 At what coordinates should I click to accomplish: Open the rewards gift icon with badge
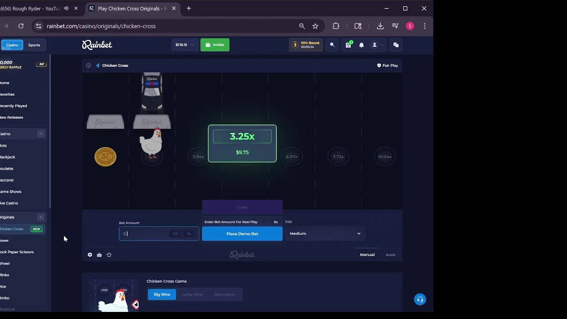pos(349,45)
